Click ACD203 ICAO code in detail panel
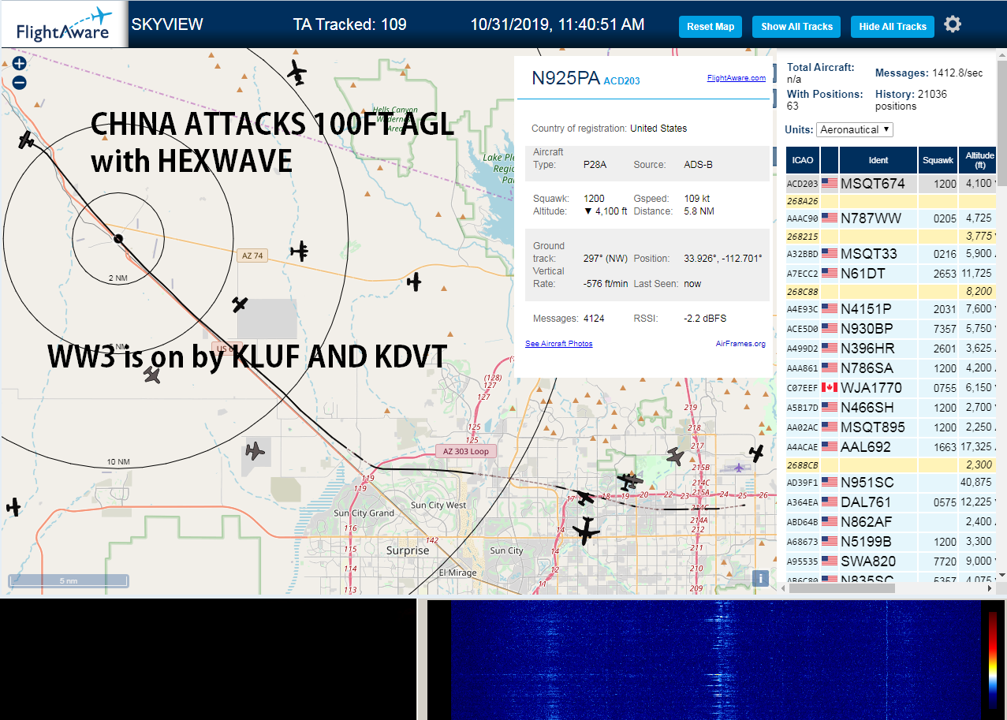Image resolution: width=1007 pixels, height=720 pixels. click(622, 80)
